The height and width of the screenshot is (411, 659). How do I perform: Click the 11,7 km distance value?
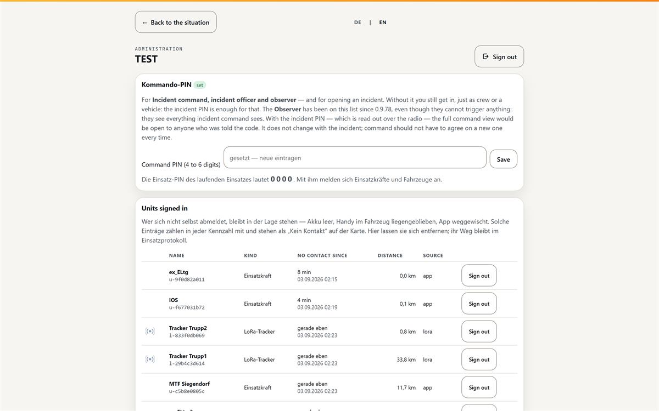pyautogui.click(x=406, y=387)
